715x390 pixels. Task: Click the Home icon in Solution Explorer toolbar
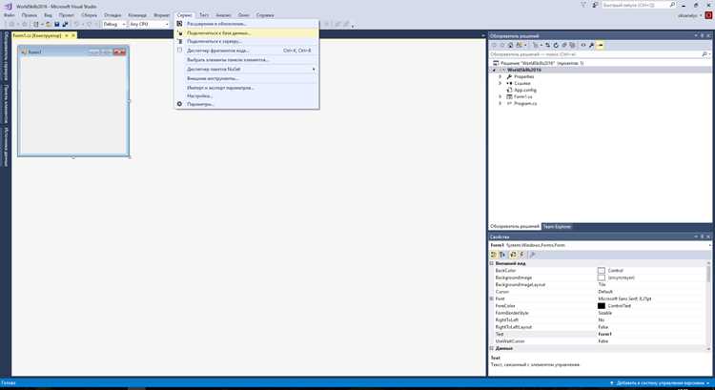pos(510,45)
